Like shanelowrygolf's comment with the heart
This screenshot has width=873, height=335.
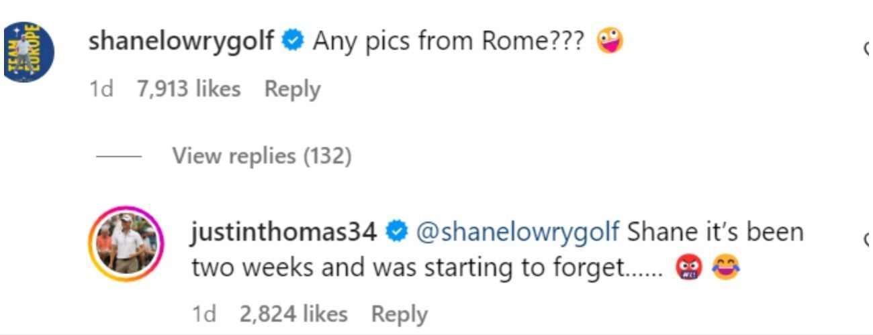tap(868, 48)
